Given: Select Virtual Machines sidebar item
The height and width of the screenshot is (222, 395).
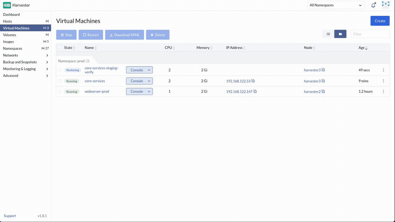Looking at the screenshot, I should 25,28.
